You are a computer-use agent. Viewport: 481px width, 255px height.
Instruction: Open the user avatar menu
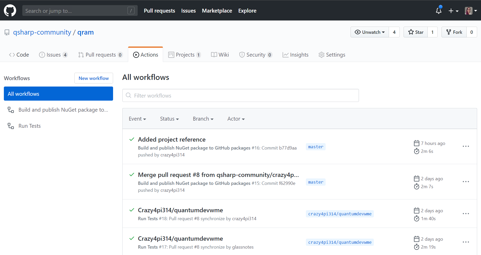tap(471, 11)
